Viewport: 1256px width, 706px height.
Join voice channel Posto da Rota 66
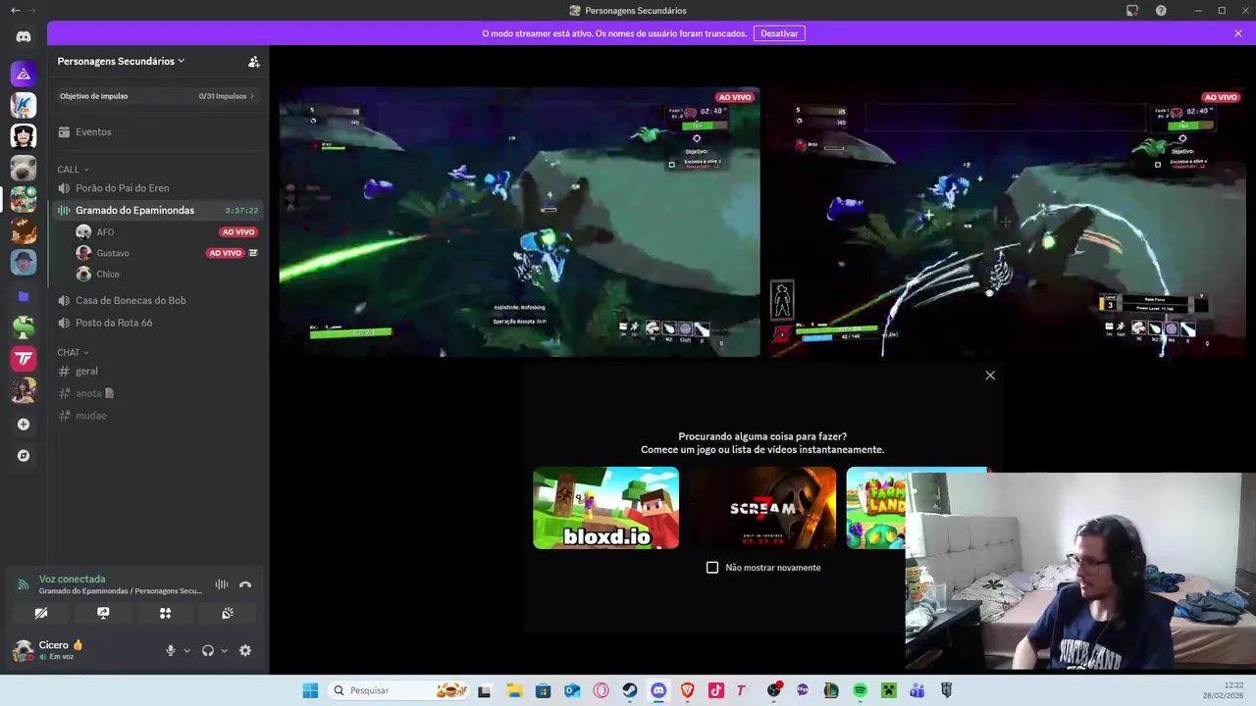click(158, 323)
